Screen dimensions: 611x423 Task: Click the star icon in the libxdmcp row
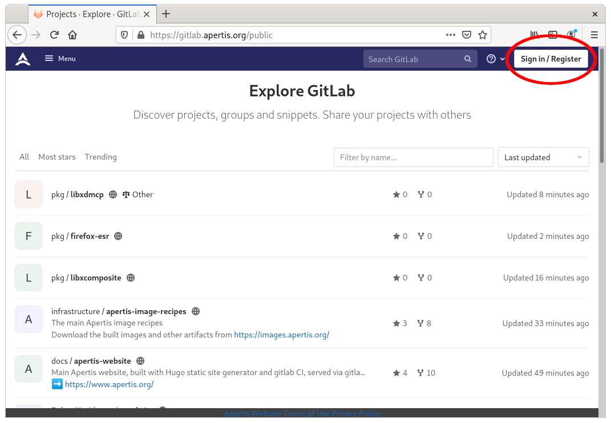pos(396,194)
